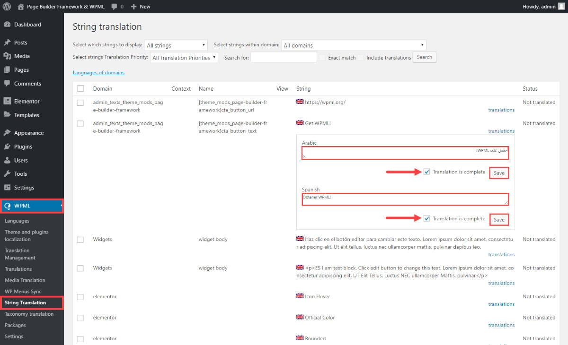The image size is (568, 345).
Task: Open the All strings display dropdown
Action: pos(176,45)
